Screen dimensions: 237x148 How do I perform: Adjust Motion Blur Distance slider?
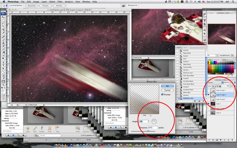(148, 131)
